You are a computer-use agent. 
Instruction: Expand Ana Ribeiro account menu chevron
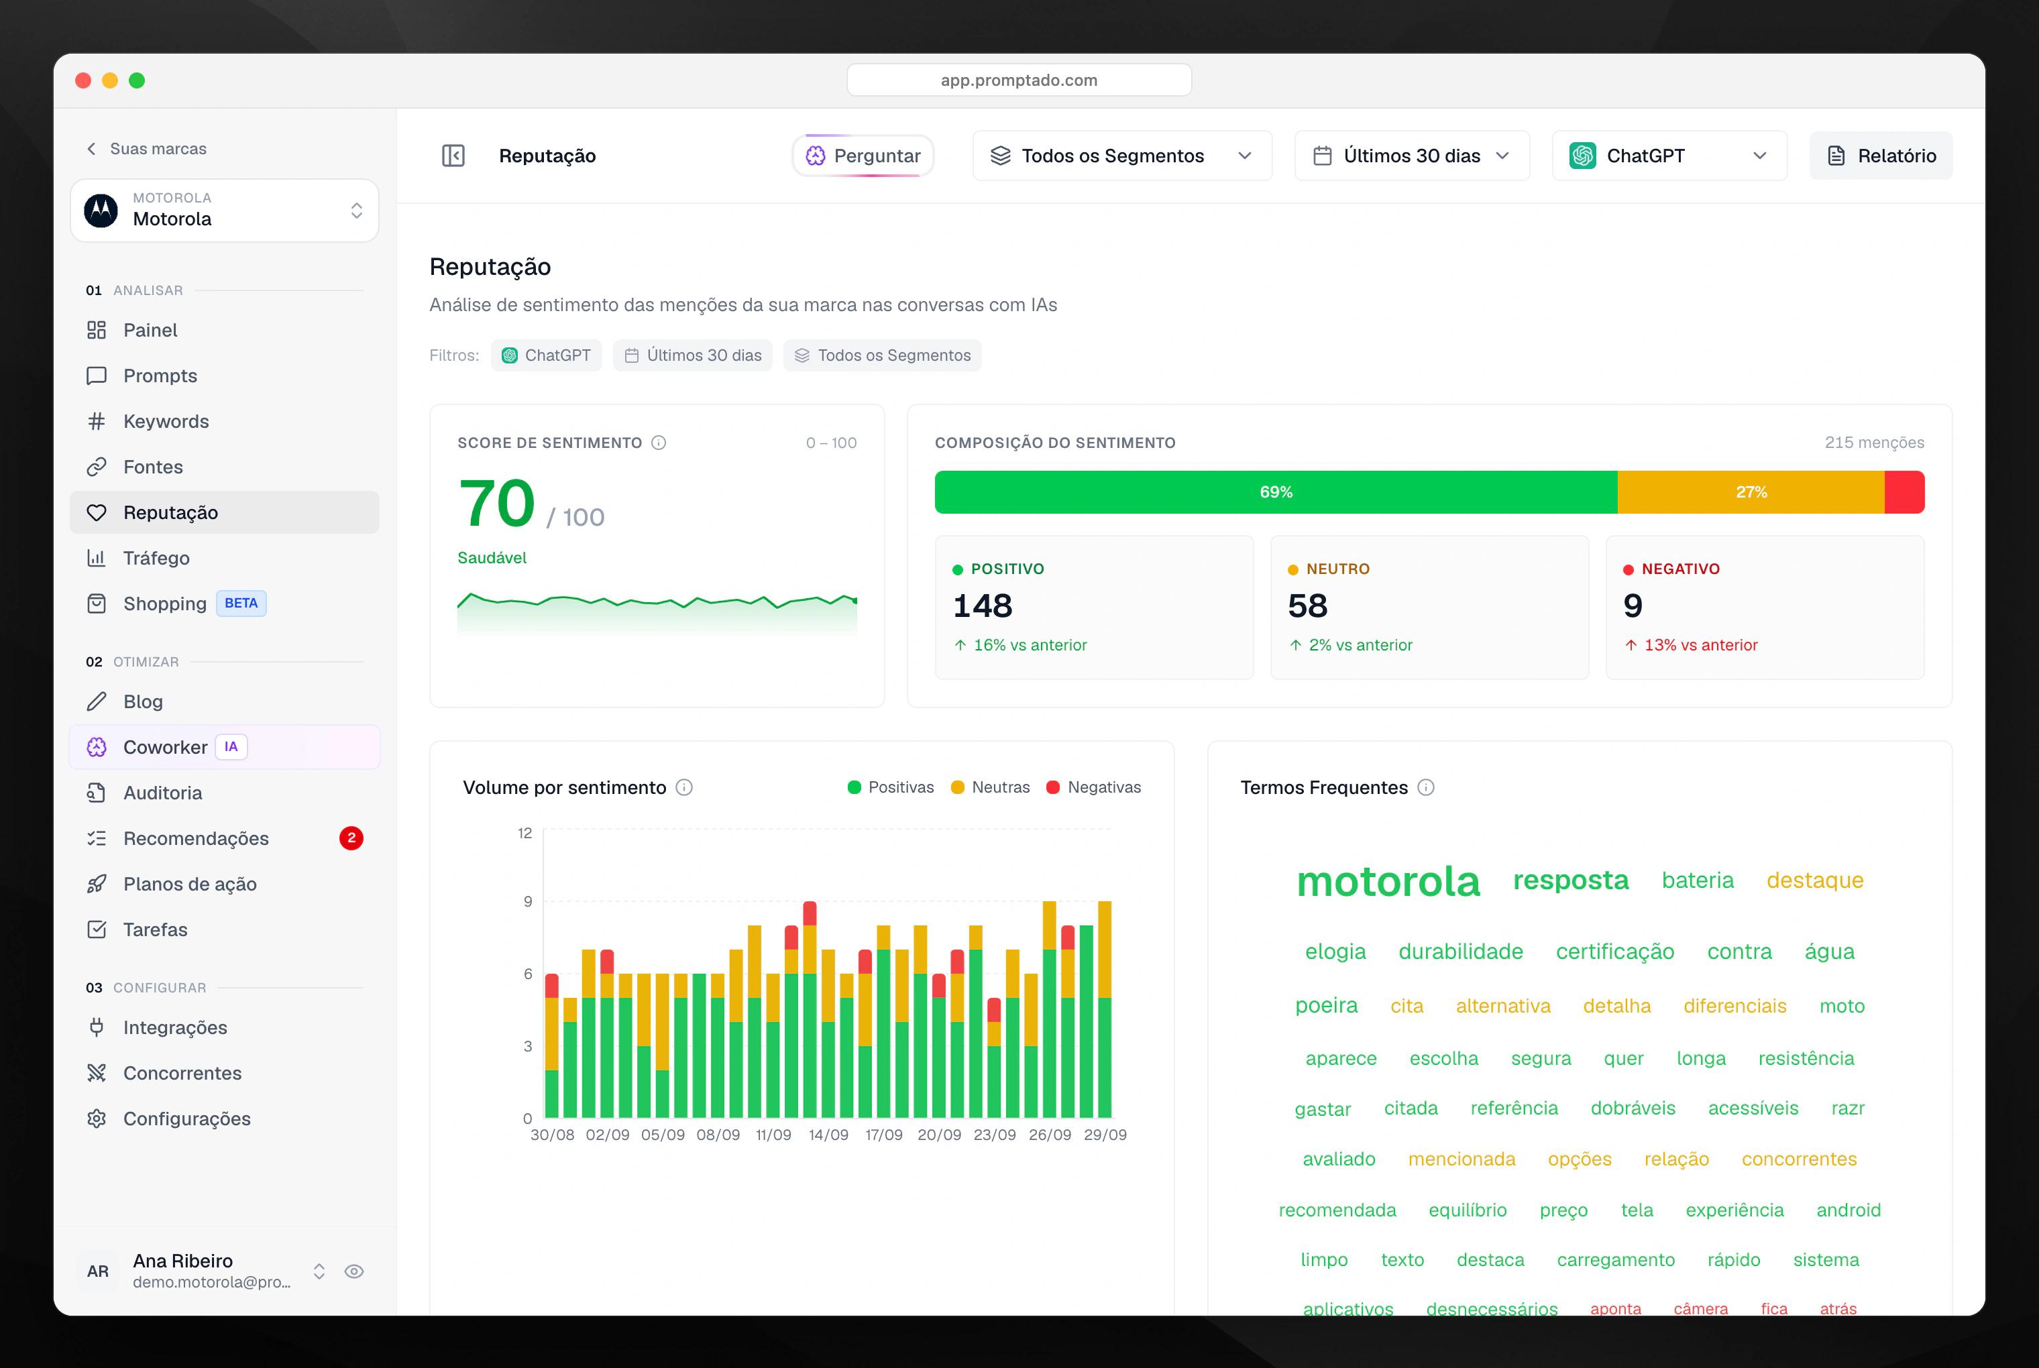(x=319, y=1271)
